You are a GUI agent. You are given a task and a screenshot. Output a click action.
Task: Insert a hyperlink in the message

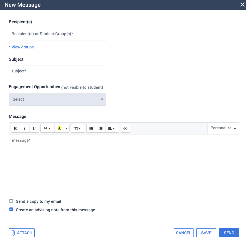[125, 129]
